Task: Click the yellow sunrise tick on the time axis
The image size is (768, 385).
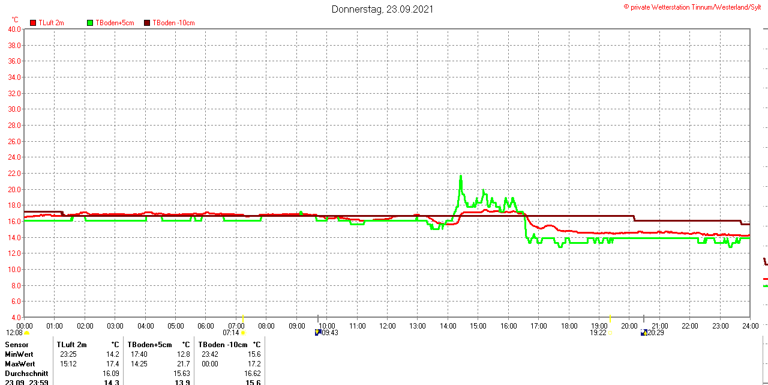Action: 243,318
